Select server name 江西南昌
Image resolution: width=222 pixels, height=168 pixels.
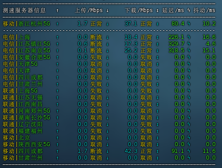[30, 104]
